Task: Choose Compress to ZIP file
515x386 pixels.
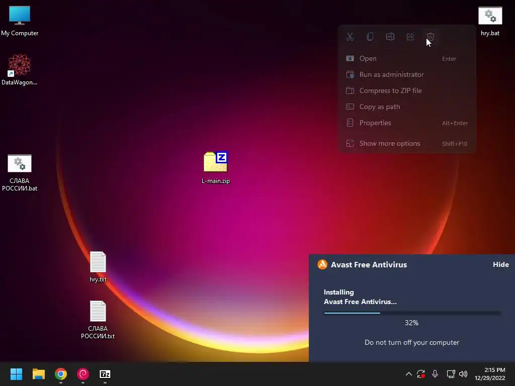Action: [x=407, y=90]
